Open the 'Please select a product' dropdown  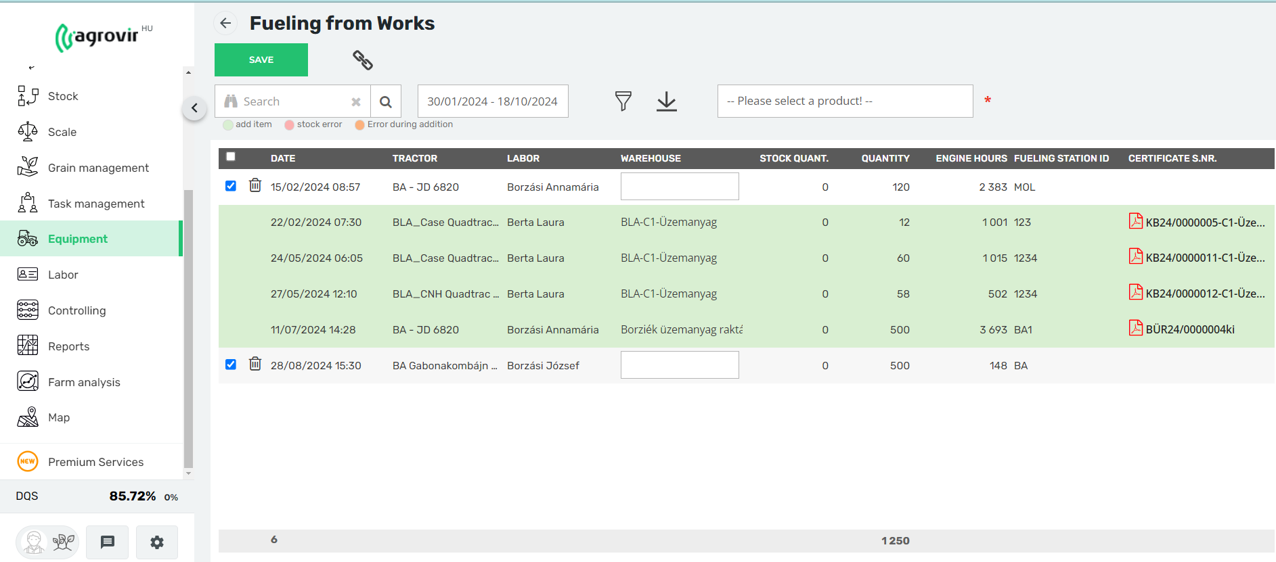point(845,101)
